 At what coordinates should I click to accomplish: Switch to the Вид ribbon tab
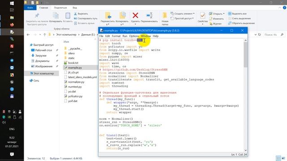(x=75, y=8)
